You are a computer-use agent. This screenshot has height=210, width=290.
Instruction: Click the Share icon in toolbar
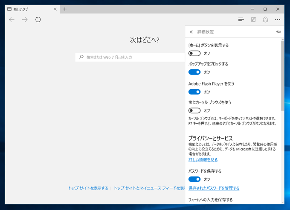tap(265, 20)
